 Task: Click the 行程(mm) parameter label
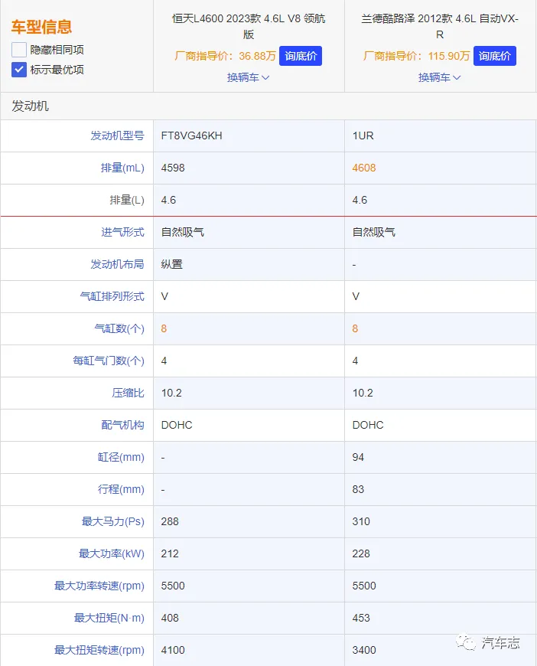(121, 489)
